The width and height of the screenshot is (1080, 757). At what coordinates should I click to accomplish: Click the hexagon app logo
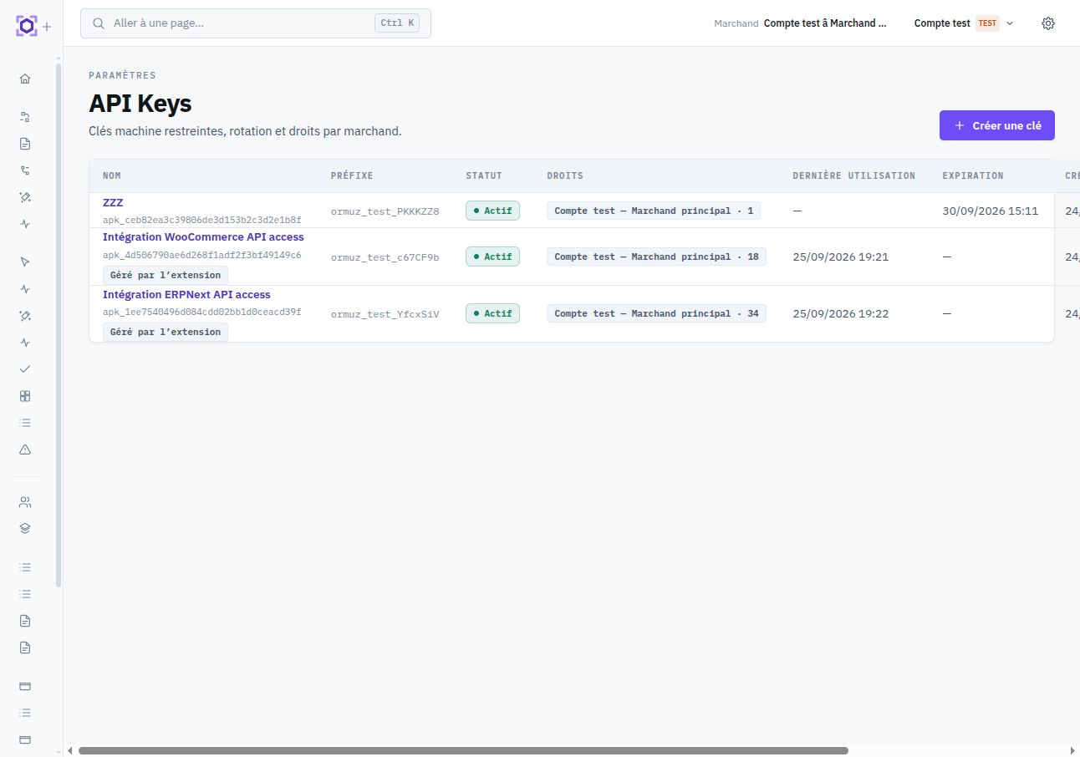click(27, 26)
